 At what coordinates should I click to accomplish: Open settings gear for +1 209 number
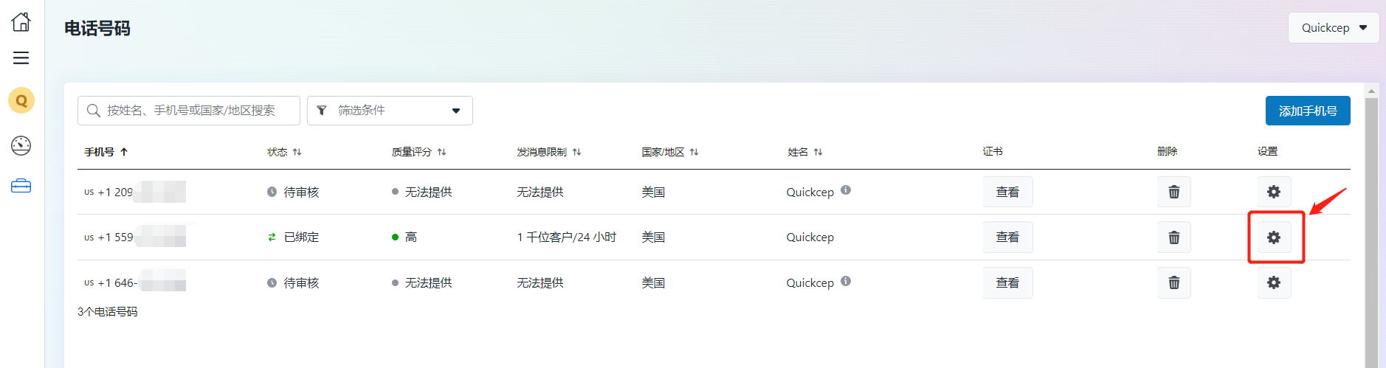pos(1274,192)
